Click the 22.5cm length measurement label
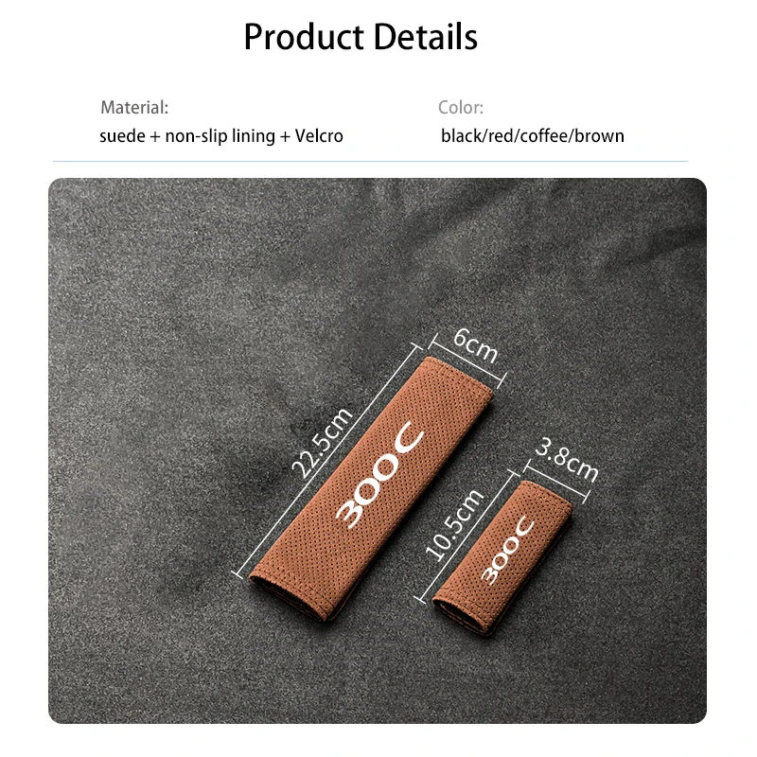 pos(322,442)
